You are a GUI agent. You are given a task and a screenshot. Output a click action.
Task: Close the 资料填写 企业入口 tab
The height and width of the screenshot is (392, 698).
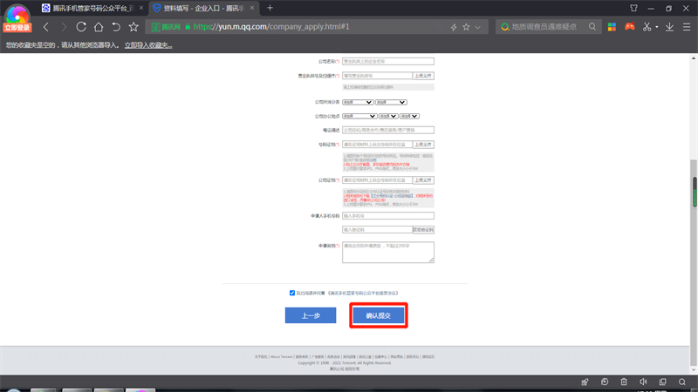[x=252, y=8]
